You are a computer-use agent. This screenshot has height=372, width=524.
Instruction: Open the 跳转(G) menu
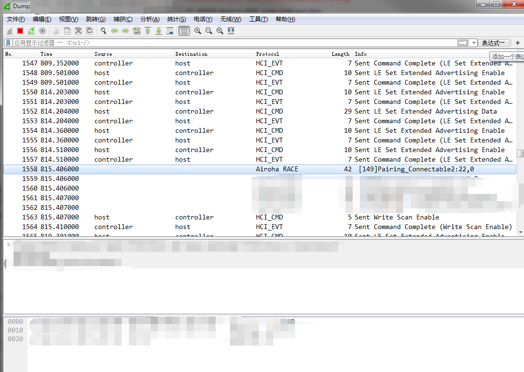[x=96, y=19]
